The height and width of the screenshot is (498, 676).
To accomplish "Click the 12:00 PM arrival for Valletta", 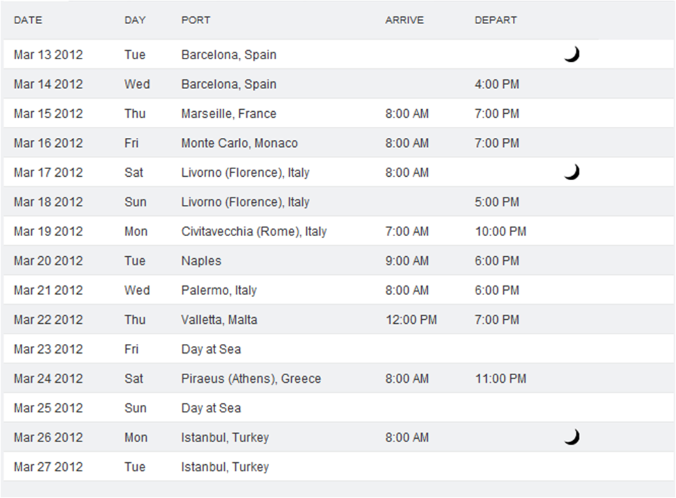I will point(411,320).
